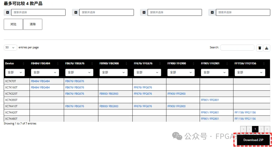Open the 50 entries per page dropdown
Screen dimensions: 273x147
[10, 48]
